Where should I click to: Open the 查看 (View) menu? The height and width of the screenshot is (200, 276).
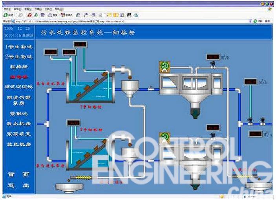pos(28,9)
